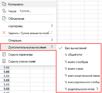
Task: Choose Удалить Сумма элемента поля entry
Action: click(x=28, y=33)
